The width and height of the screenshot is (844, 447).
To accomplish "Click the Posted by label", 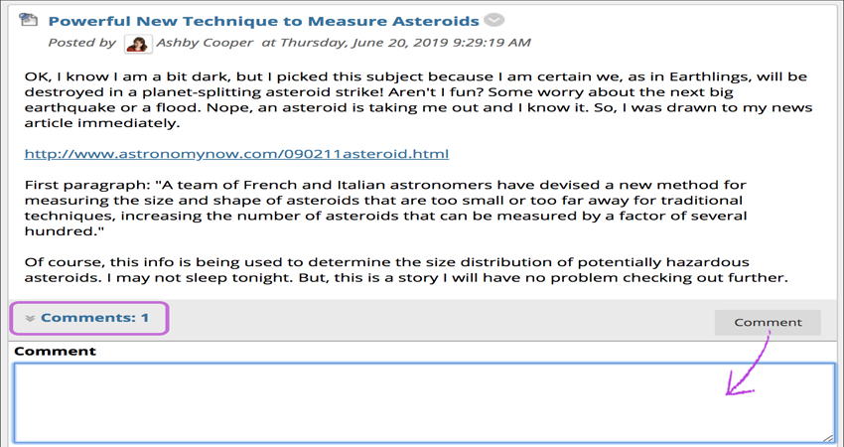I will 81,43.
